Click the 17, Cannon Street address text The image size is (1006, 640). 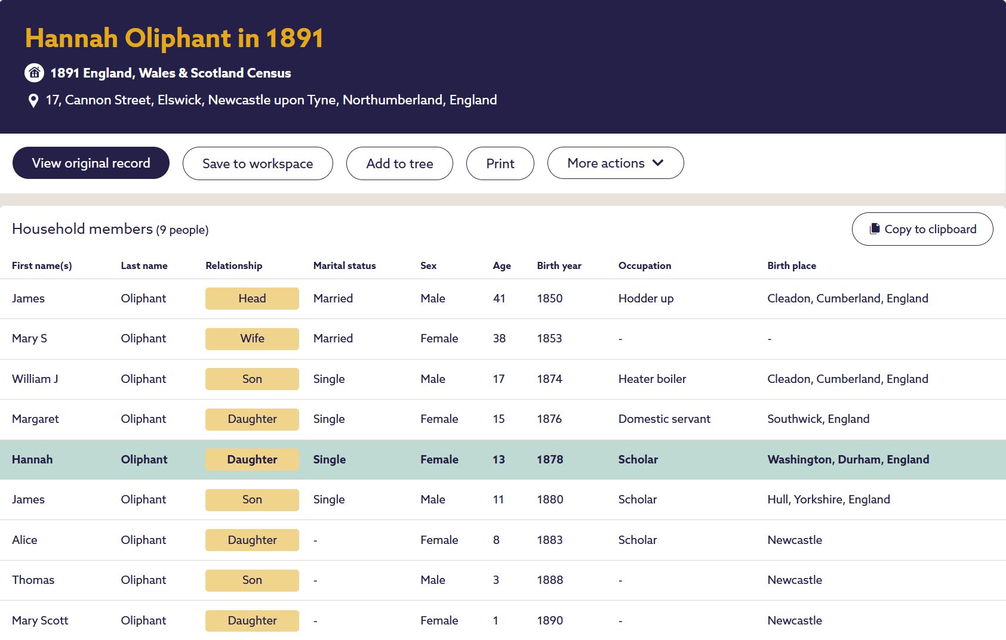point(271,100)
